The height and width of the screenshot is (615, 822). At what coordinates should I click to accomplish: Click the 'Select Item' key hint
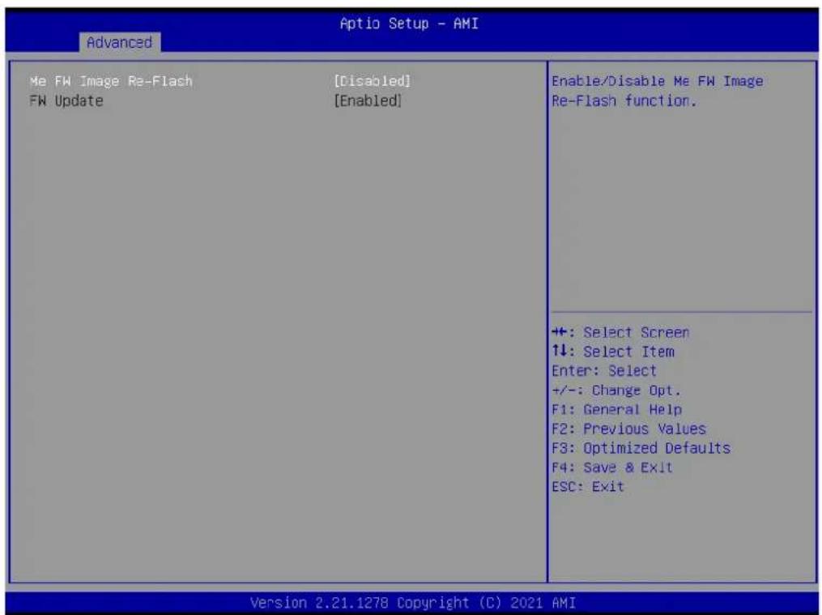coord(613,352)
